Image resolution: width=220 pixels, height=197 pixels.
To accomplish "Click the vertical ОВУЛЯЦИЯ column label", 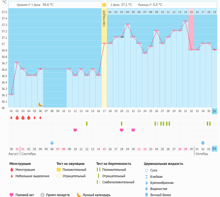I will coord(104,19).
